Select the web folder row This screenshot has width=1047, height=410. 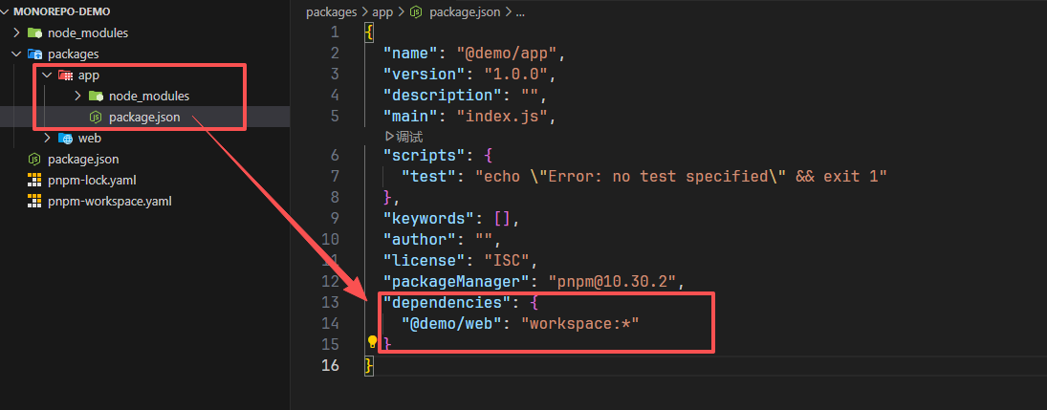[145, 139]
